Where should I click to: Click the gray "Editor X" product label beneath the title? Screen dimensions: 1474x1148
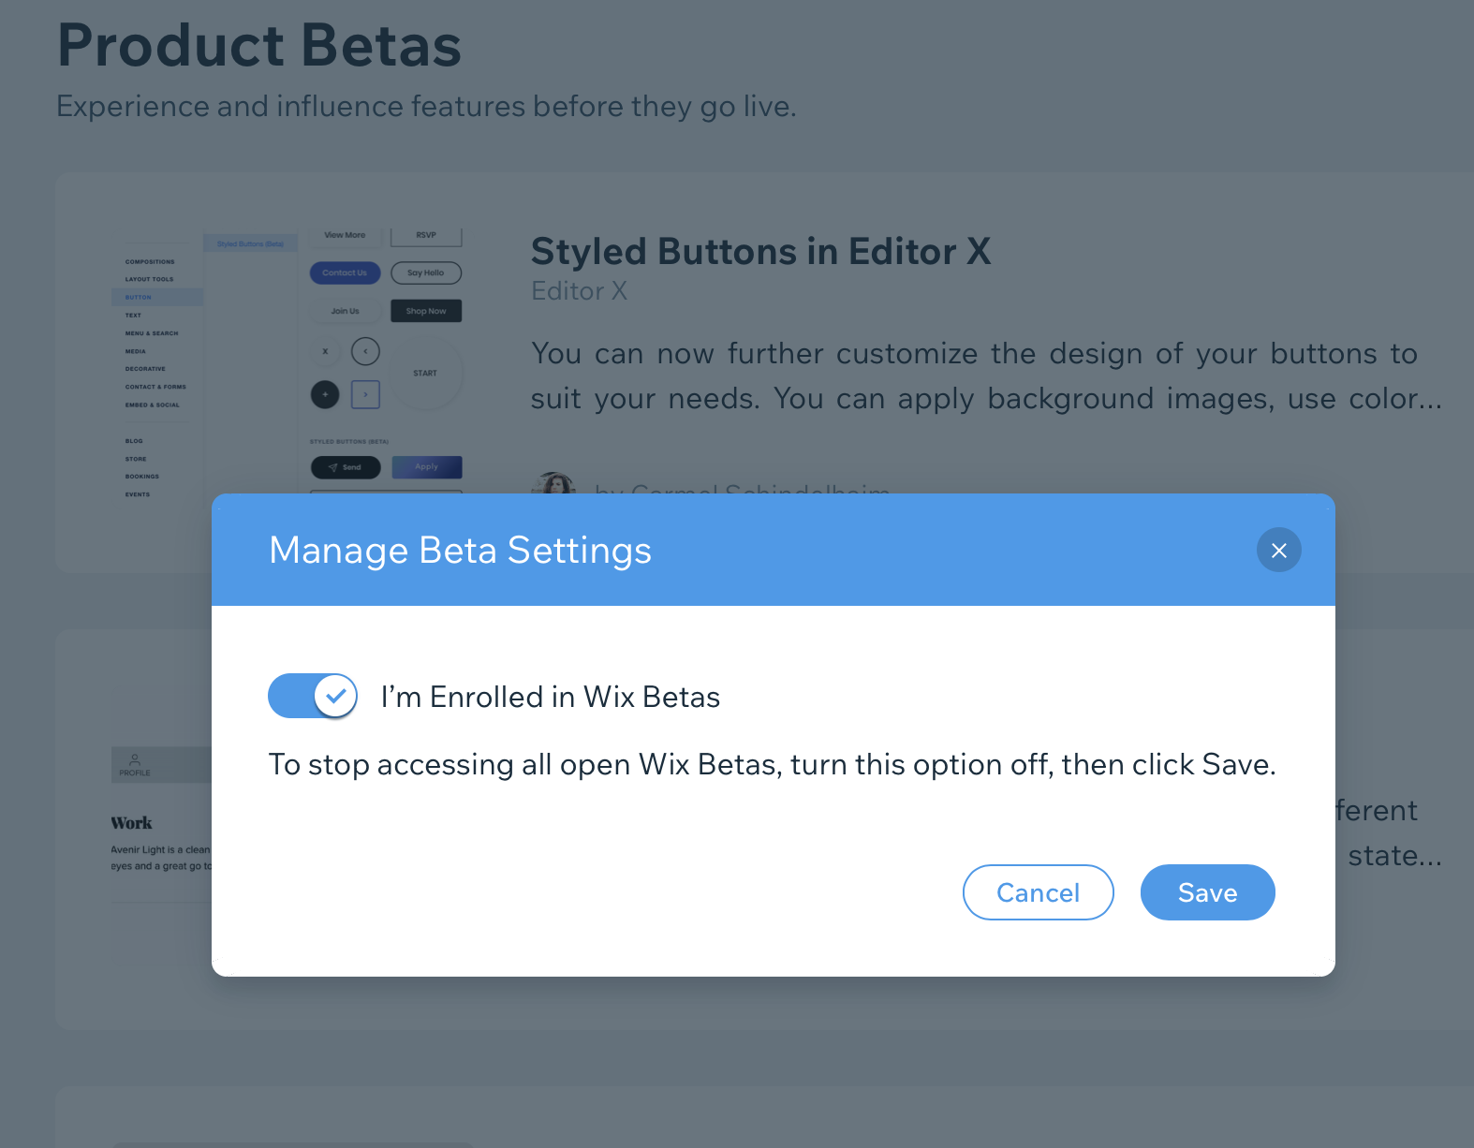click(579, 291)
